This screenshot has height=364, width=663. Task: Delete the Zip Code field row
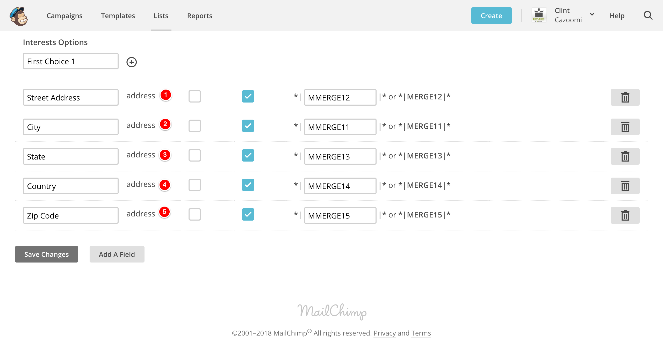pyautogui.click(x=625, y=215)
